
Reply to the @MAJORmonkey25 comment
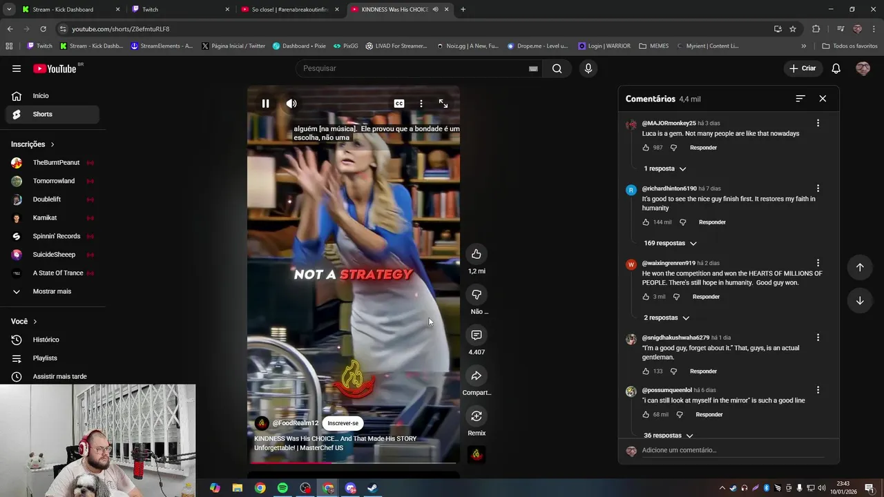[703, 148]
